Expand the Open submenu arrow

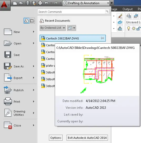click(34, 43)
